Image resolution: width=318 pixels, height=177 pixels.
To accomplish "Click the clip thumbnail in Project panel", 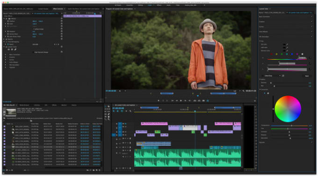I will pyautogui.click(x=9, y=112).
